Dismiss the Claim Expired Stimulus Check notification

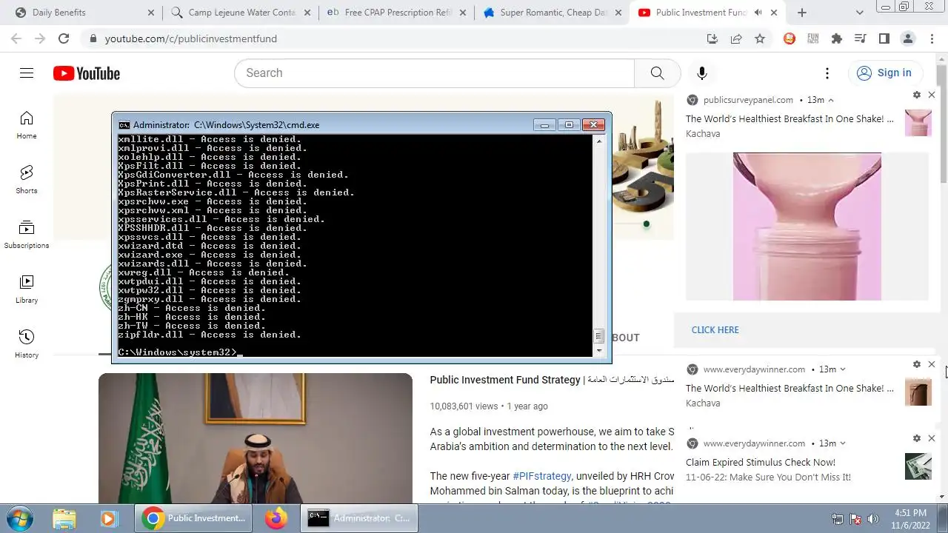pos(932,438)
